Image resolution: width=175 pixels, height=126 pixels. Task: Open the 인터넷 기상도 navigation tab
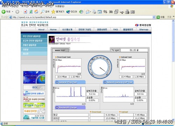point(85,30)
